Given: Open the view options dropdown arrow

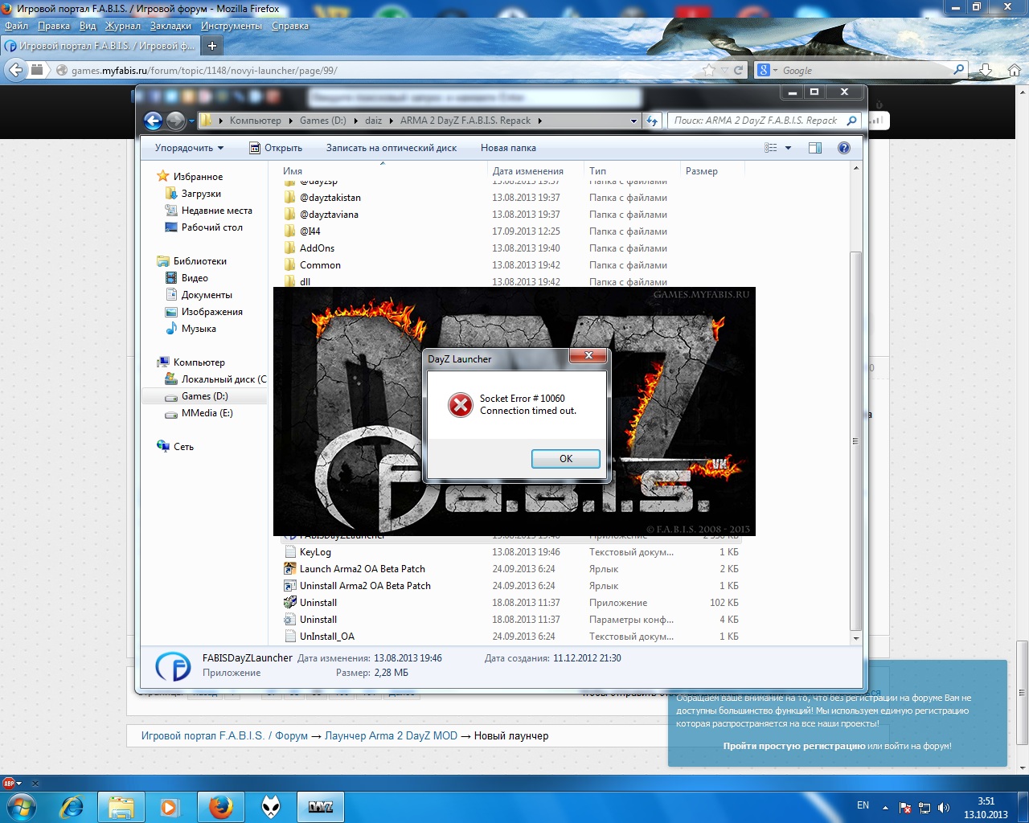Looking at the screenshot, I should point(788,148).
